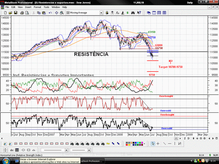Click the 'D' daily periodicity button
The image size is (219, 164).
point(189,138)
